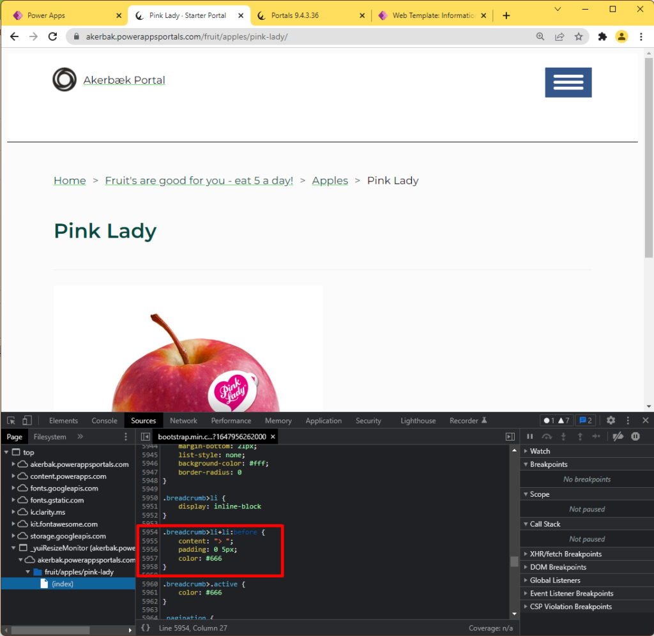Pretty print the source with braces icon

coord(145,628)
